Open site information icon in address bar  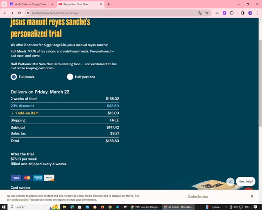pos(28,13)
